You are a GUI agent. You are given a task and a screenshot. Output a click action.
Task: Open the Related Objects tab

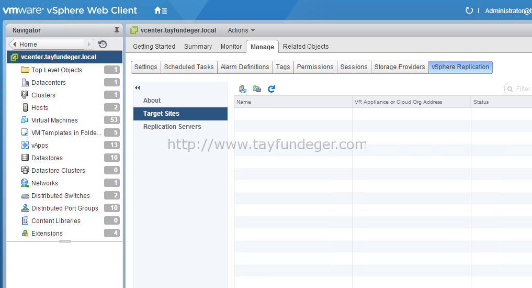(305, 47)
